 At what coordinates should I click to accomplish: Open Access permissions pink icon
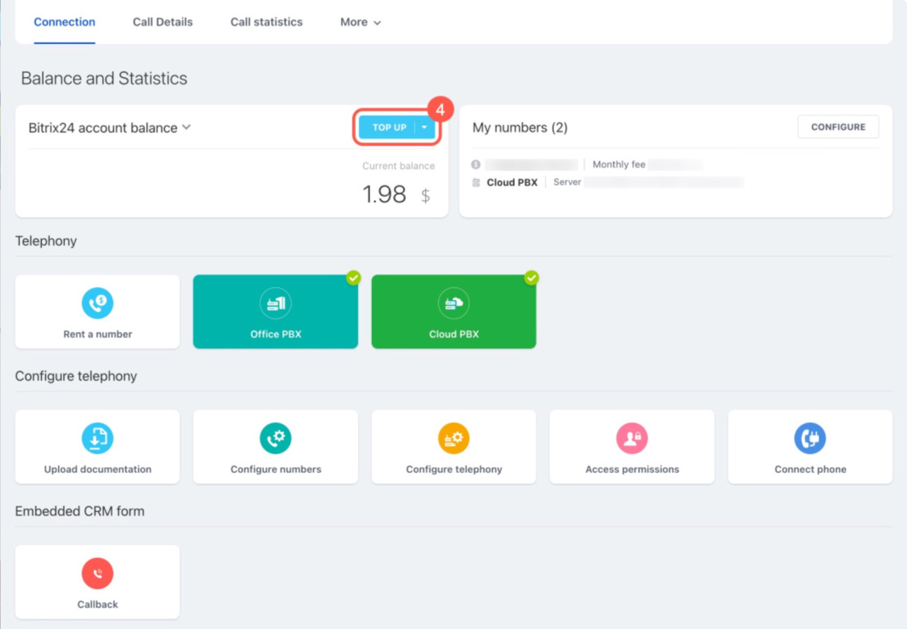632,438
